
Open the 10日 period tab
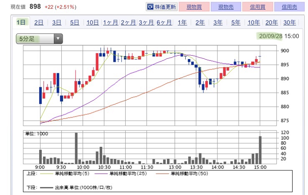[x=93, y=22]
